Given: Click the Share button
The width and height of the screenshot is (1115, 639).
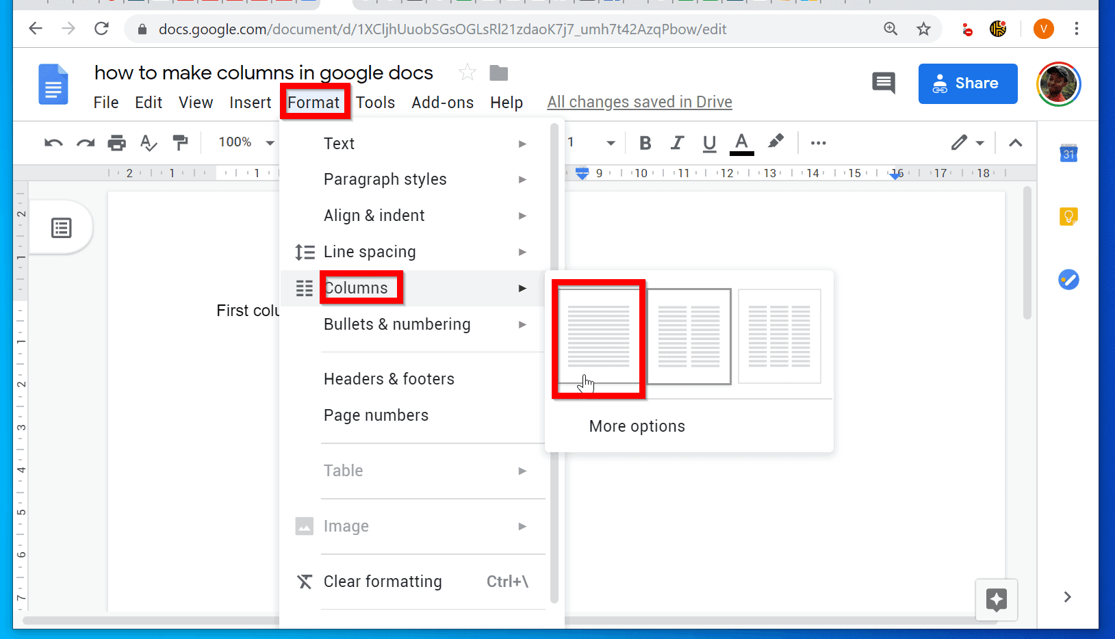Looking at the screenshot, I should click(x=967, y=83).
